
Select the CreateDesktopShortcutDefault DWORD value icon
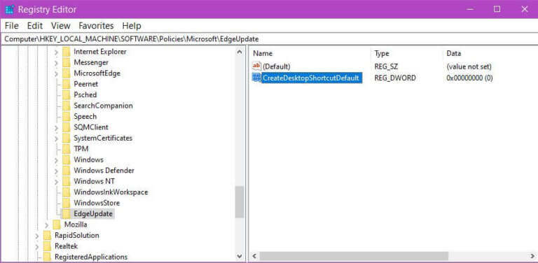point(256,78)
